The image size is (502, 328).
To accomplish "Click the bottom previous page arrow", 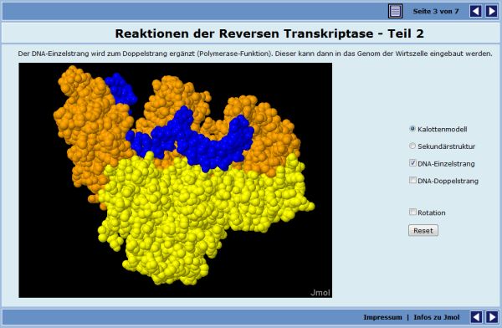I will [476, 317].
